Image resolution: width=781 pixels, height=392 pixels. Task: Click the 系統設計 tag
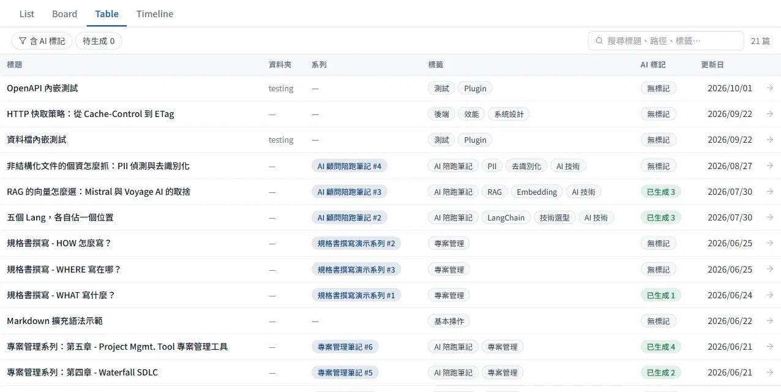509,114
